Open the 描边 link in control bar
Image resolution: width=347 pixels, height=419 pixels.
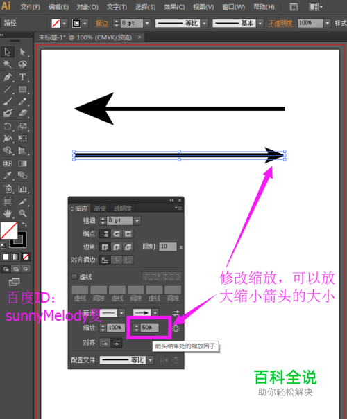coord(103,24)
